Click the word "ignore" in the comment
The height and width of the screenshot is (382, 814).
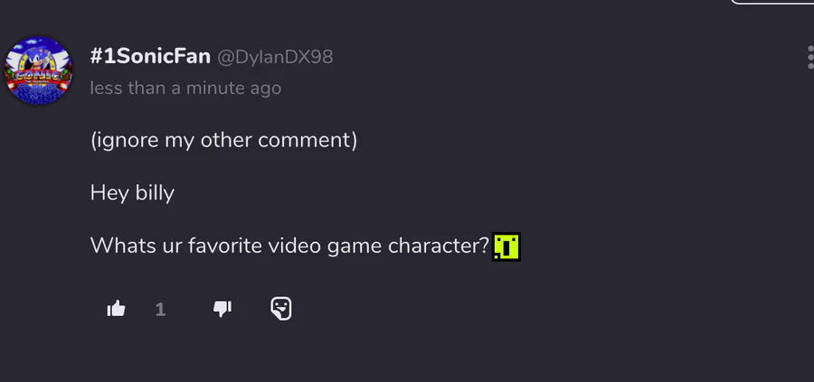tap(128, 141)
